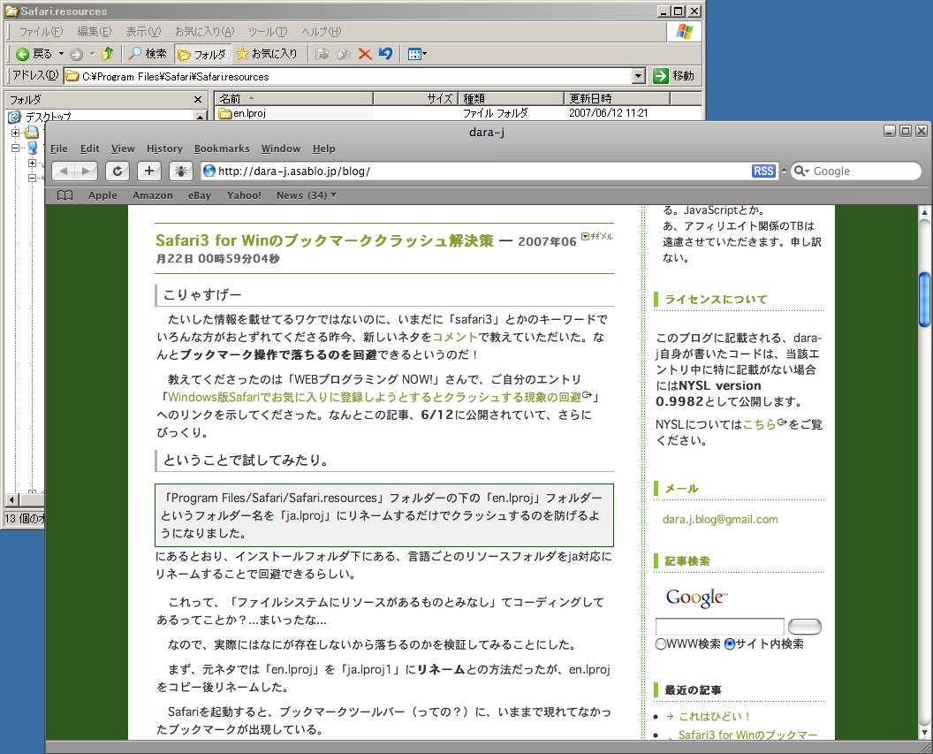933x754 pixels.
Task: Open the dara.j.blog@gmail.com mail link
Action: (720, 520)
